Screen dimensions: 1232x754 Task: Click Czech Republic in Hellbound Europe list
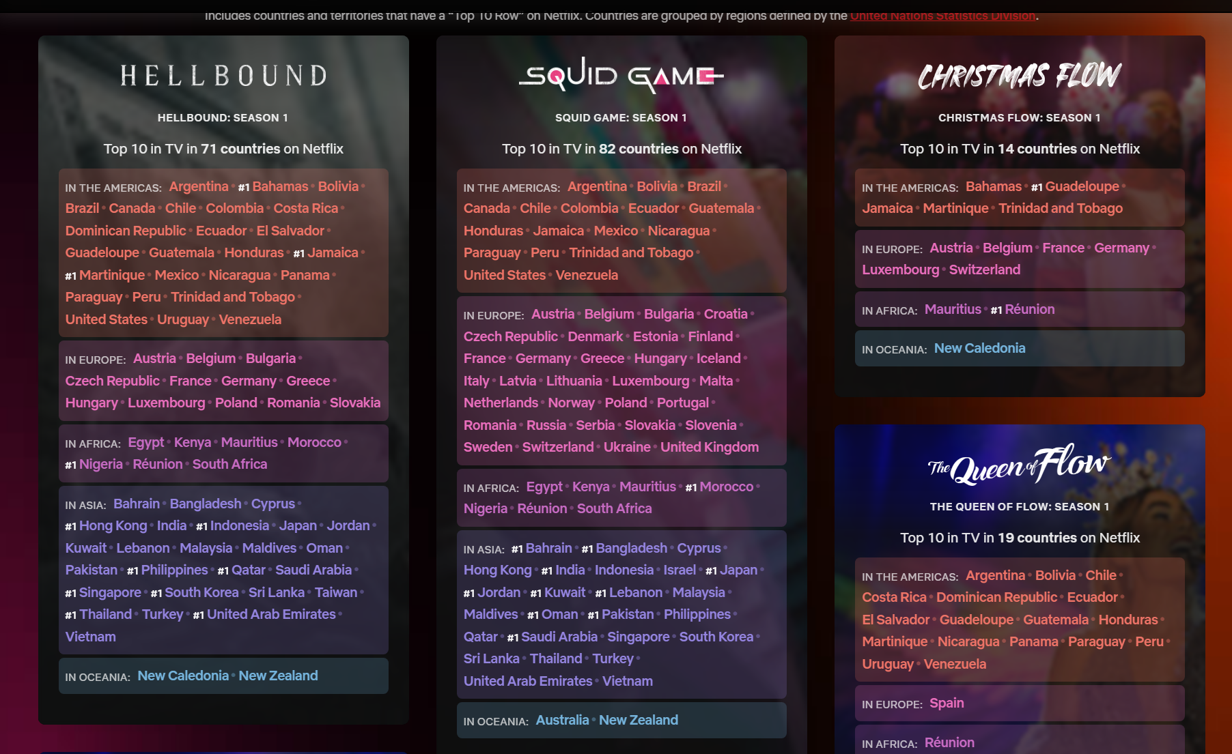pos(112,381)
